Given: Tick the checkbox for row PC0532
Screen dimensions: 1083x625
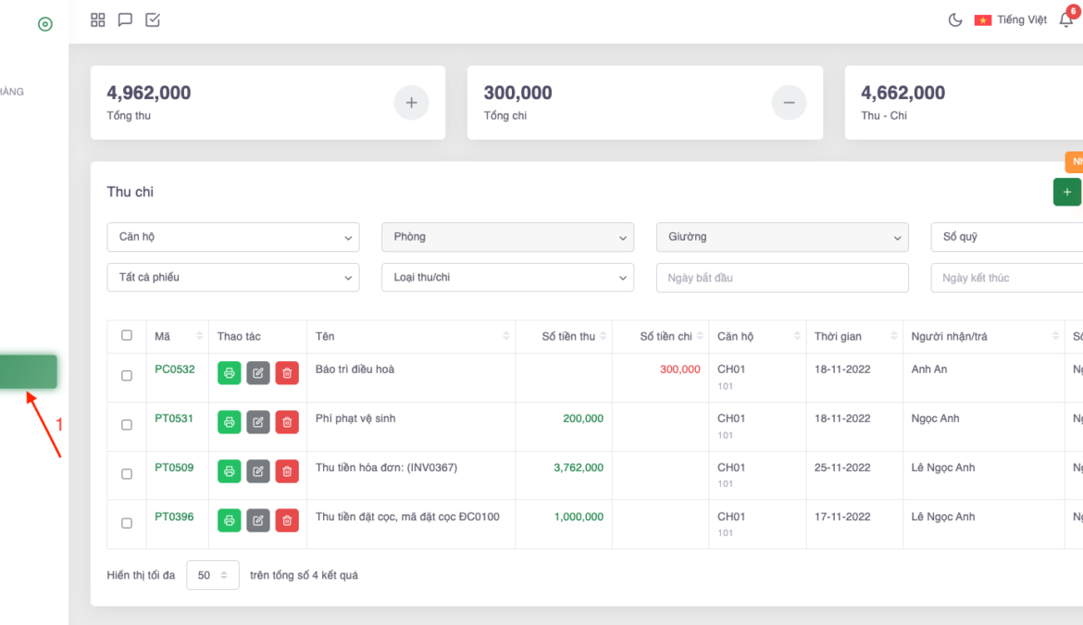Looking at the screenshot, I should 127,376.
